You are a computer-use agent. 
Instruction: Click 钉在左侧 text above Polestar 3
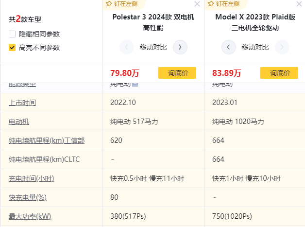tap(126, 4)
